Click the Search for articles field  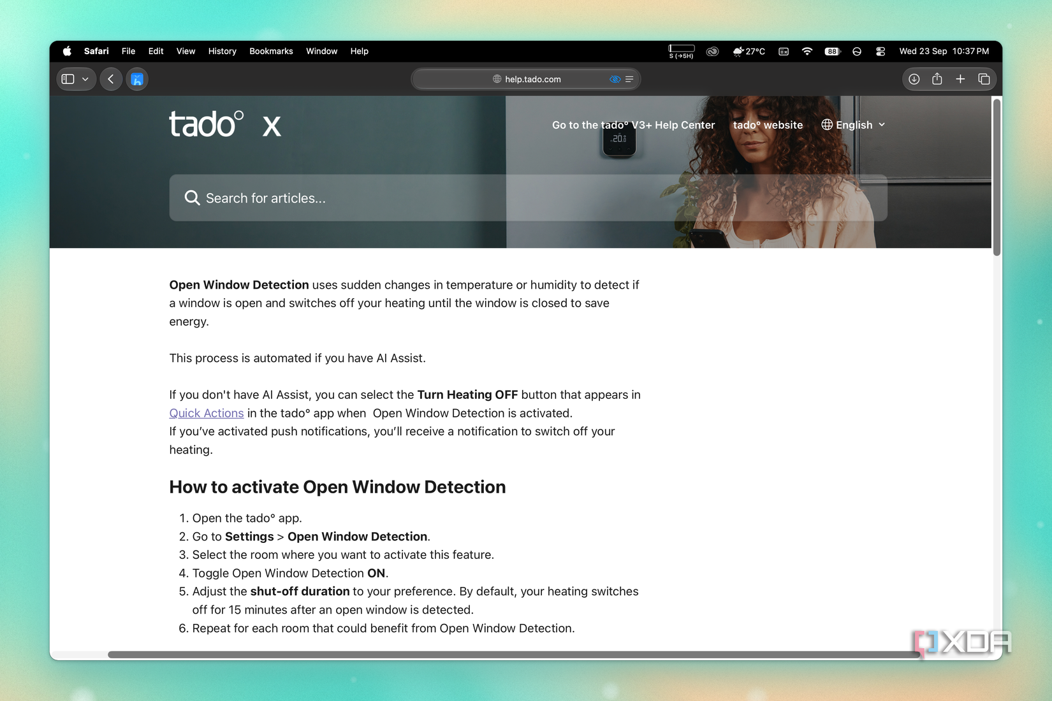pyautogui.click(x=528, y=198)
